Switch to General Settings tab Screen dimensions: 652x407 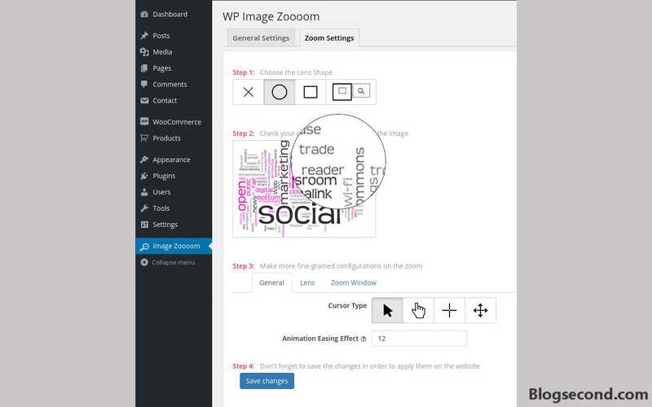tap(261, 37)
